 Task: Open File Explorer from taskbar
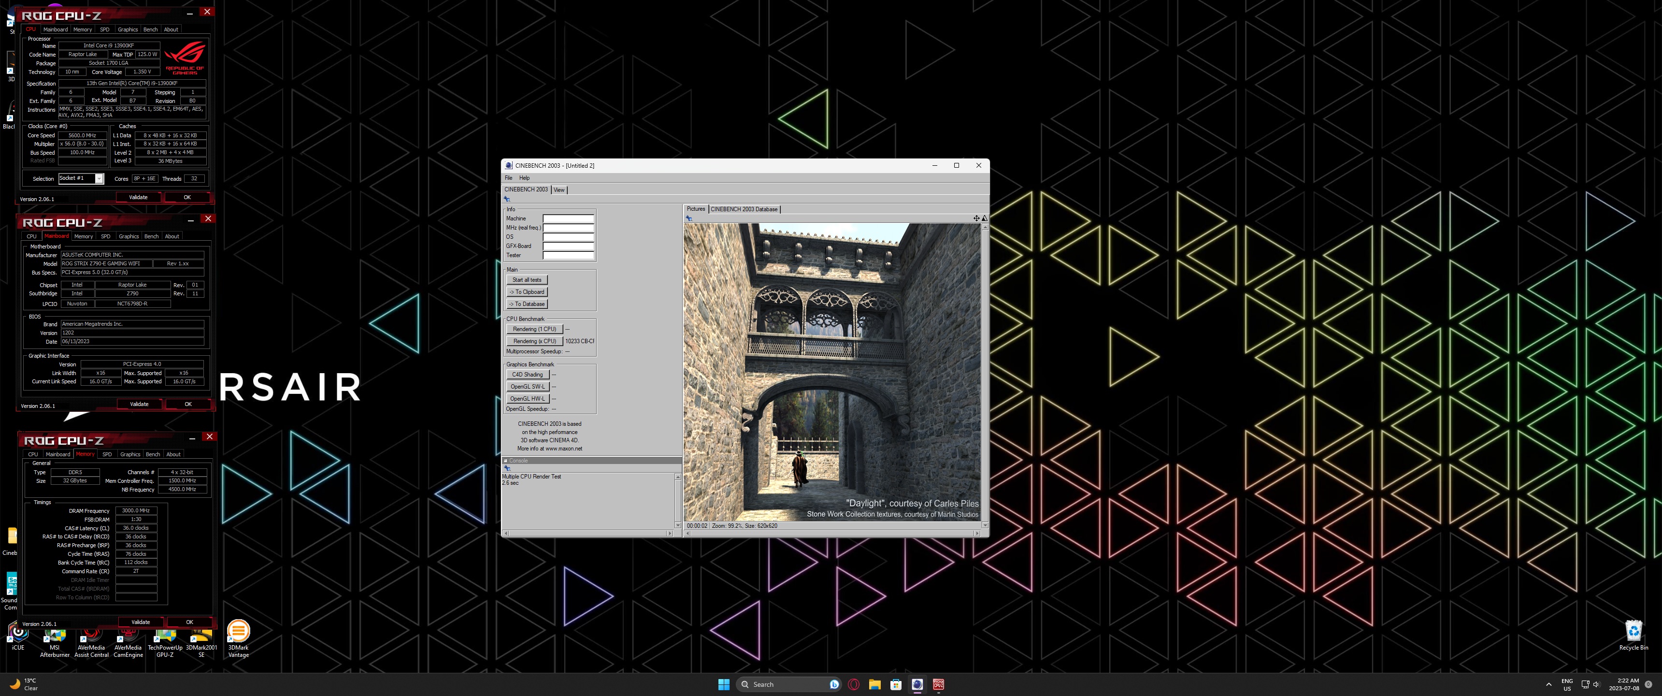pos(875,684)
